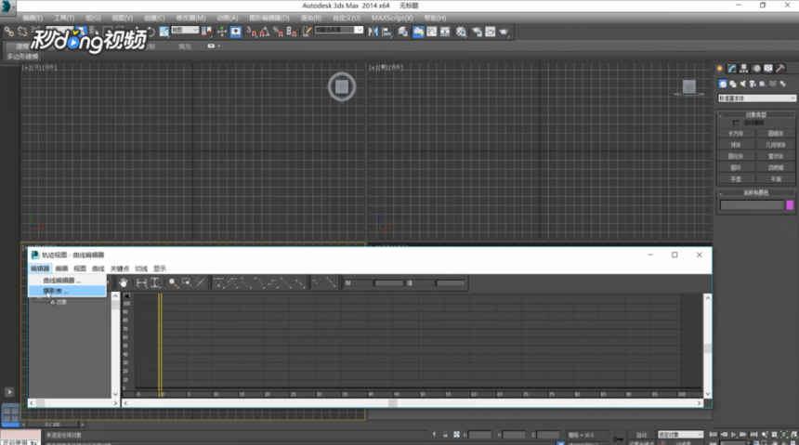799x445 pixels.
Task: Click the Set Key large key icon
Action: pyautogui.click(x=618, y=438)
